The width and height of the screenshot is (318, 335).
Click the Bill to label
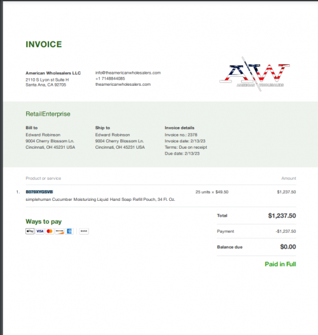[x=32, y=128]
